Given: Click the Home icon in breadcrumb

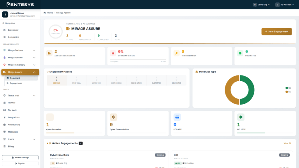Looking at the screenshot, I should coord(45,13).
